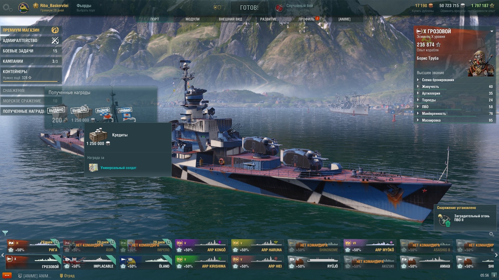Screen dimensions: 499x280
Task: Click the info icon beside the clock
Action: (494, 275)
